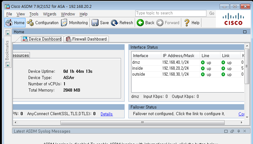The height and width of the screenshot is (144, 253).
Task: Maximize the Home panel
Action: 245,32
